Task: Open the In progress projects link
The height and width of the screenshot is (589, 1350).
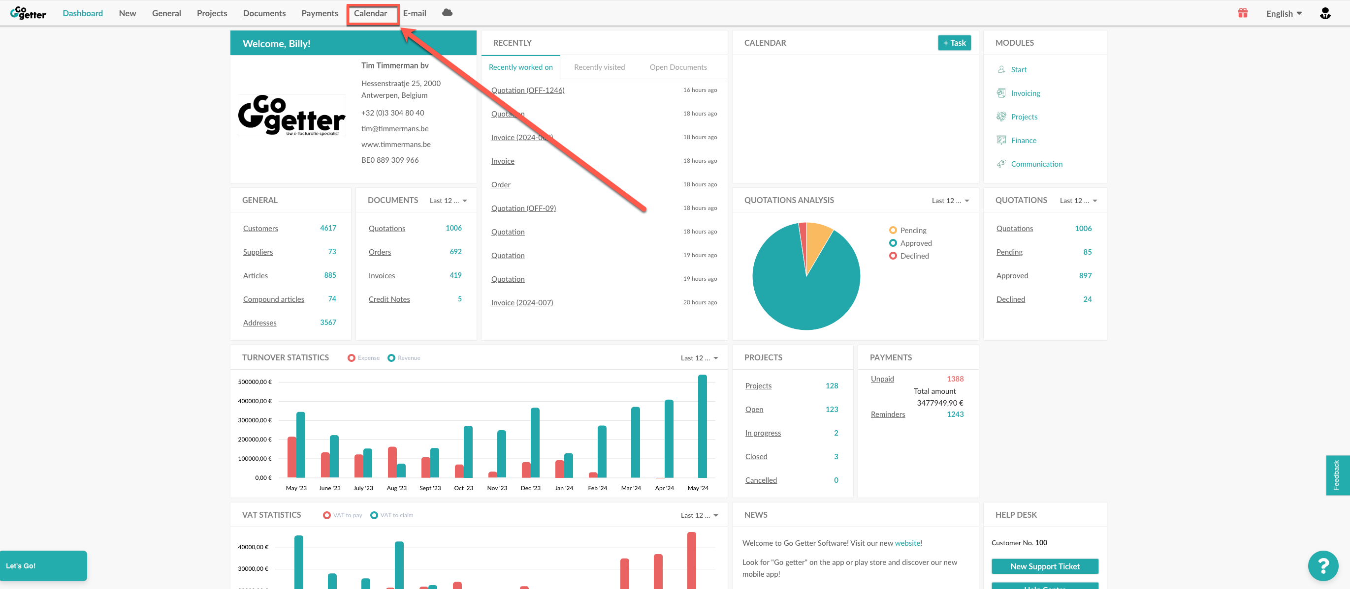Action: (763, 433)
